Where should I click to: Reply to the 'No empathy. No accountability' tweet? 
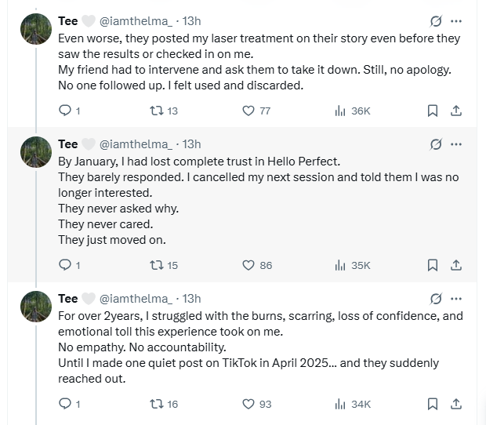tap(65, 404)
